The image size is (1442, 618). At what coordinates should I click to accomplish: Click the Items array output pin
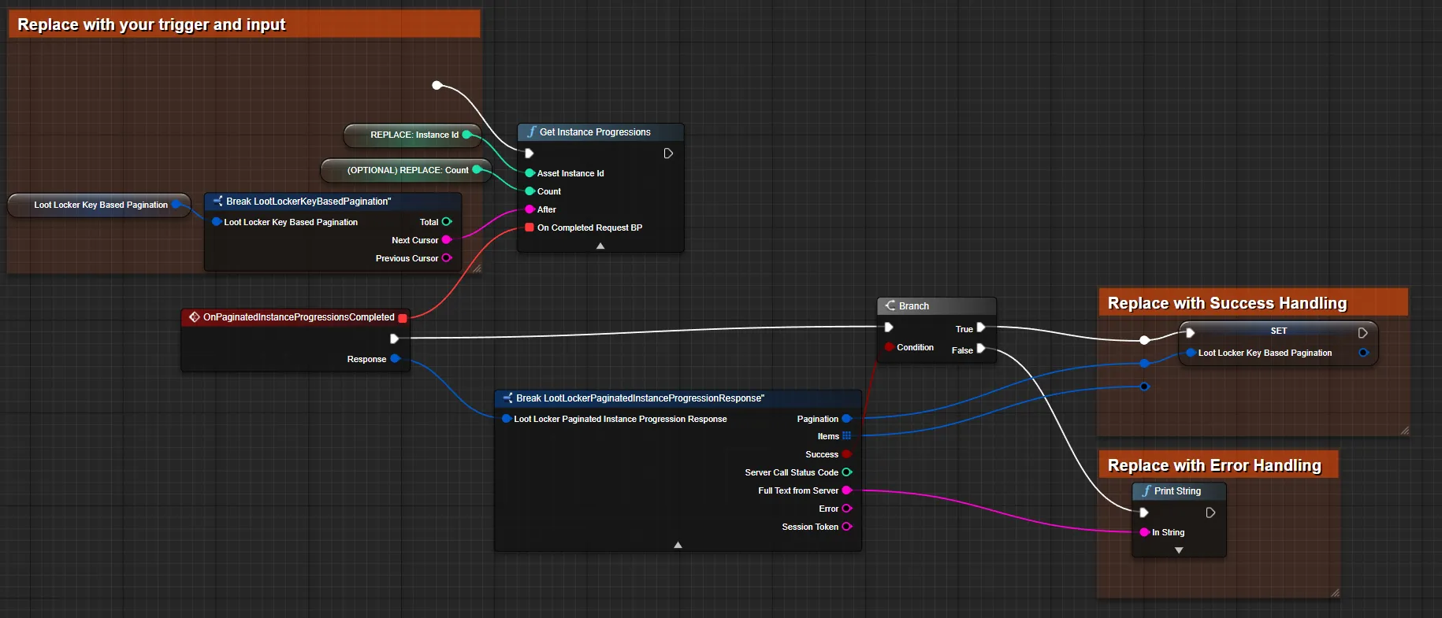point(847,436)
